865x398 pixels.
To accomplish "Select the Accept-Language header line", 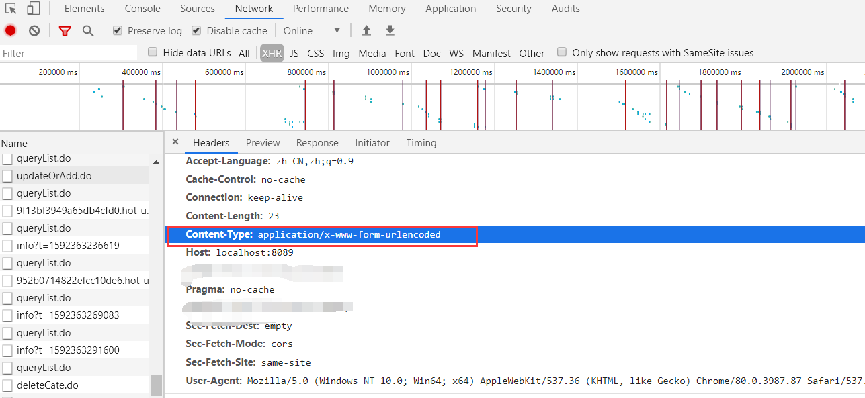I will [270, 161].
